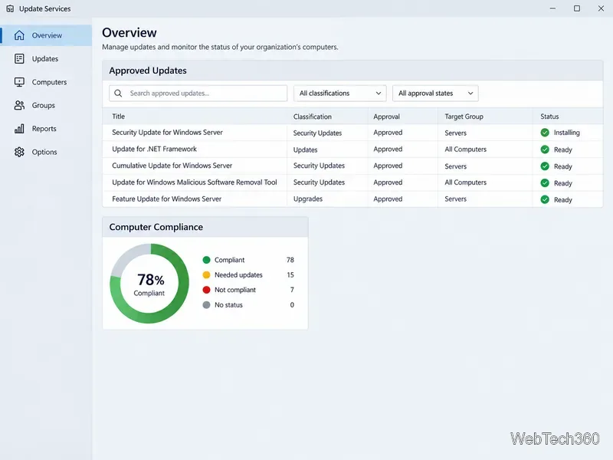613x460 pixels.
Task: Click status check icon for Feature Update row
Action: click(545, 199)
